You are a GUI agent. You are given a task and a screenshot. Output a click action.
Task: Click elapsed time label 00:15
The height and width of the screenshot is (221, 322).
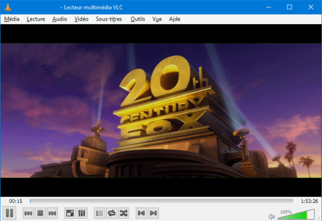coord(16,201)
